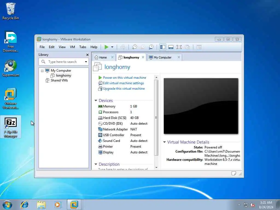Image resolution: width=280 pixels, height=210 pixels.
Task: Open the Windows Start menu
Action: (x=7, y=205)
